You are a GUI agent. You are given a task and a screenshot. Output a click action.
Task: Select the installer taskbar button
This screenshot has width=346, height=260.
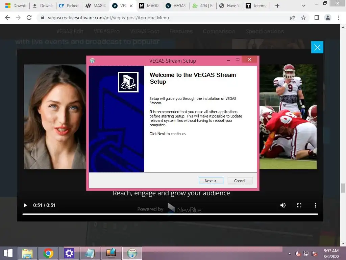(132, 253)
